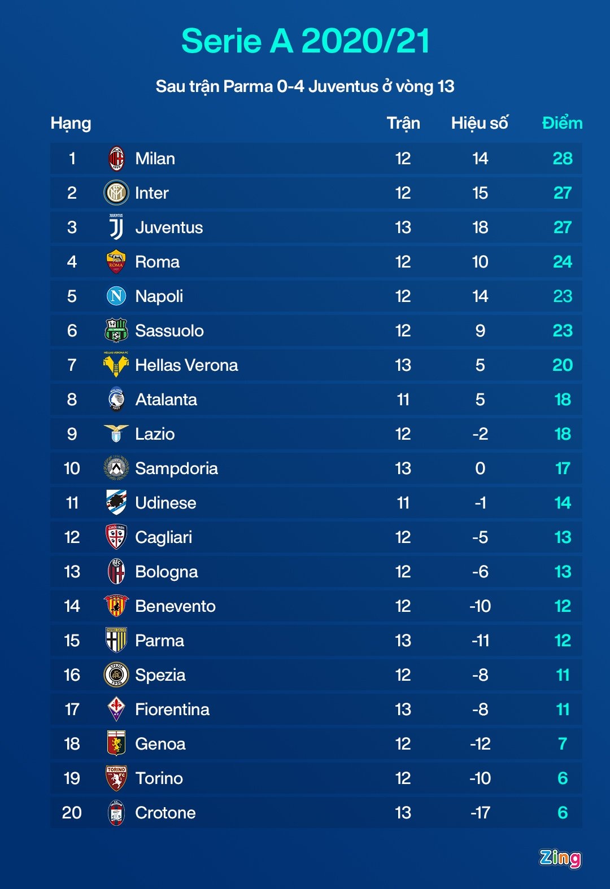The height and width of the screenshot is (889, 610).
Task: Click the AC Milan club crest
Action: pos(116,159)
